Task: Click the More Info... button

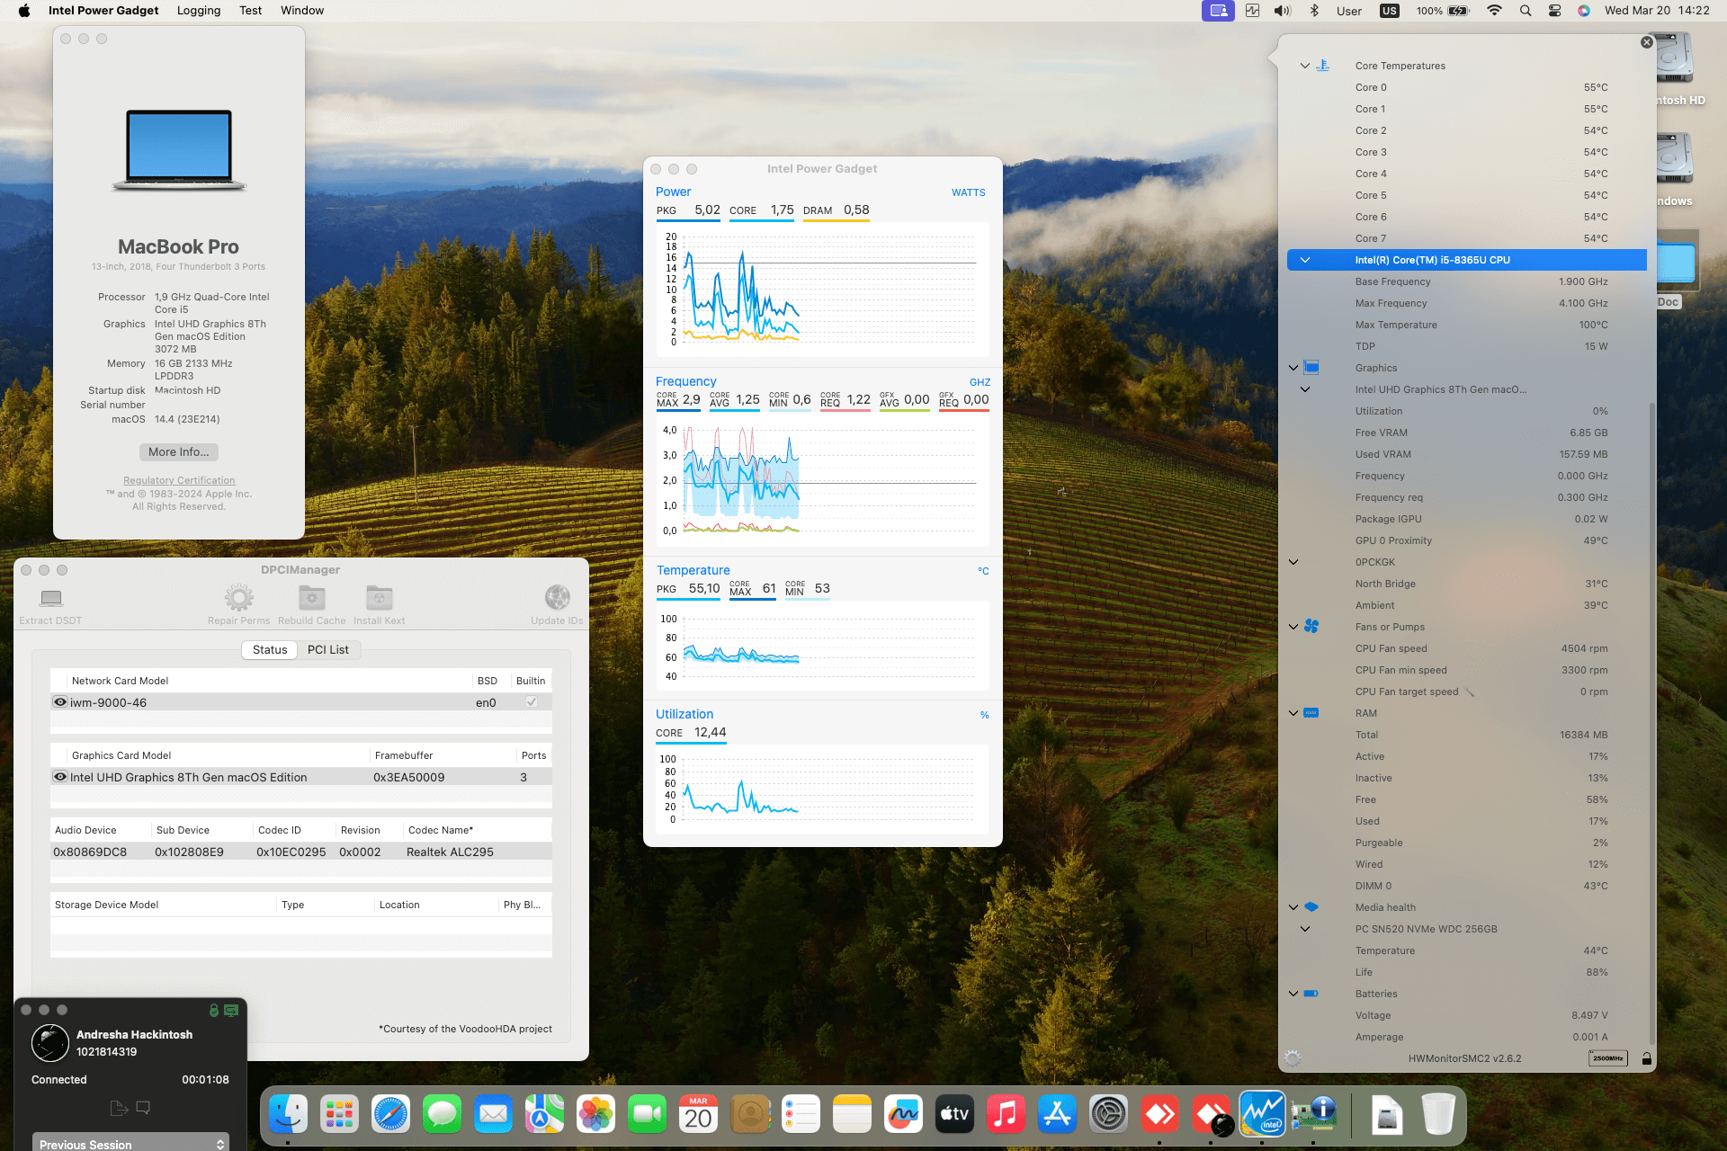Action: click(179, 452)
